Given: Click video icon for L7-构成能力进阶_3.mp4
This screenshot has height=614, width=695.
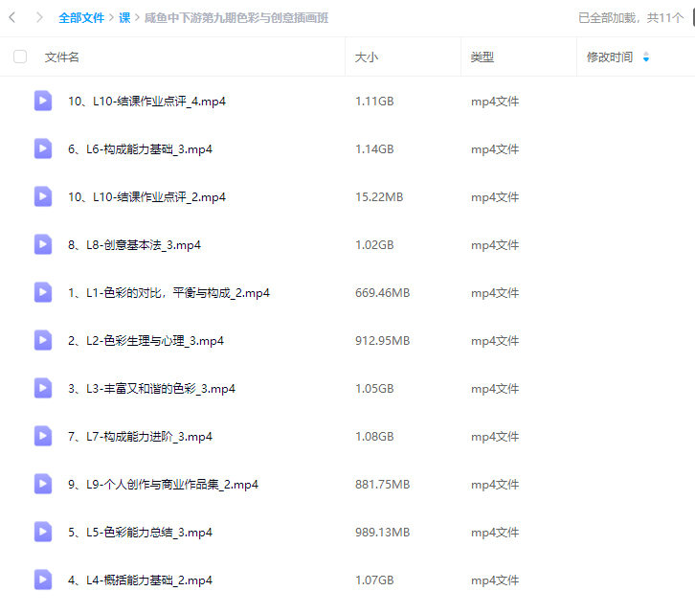Looking at the screenshot, I should 43,436.
